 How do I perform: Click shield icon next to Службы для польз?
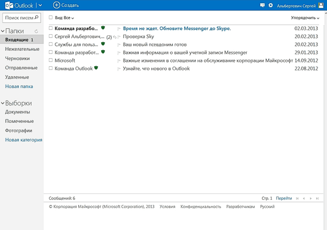[103, 44]
